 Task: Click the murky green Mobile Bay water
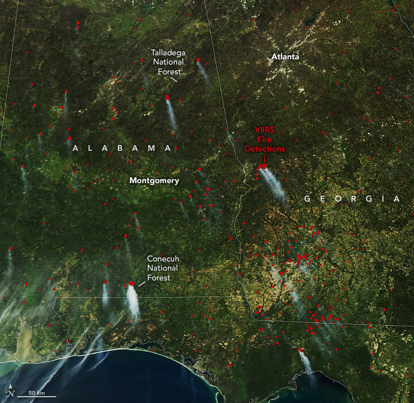27,344
